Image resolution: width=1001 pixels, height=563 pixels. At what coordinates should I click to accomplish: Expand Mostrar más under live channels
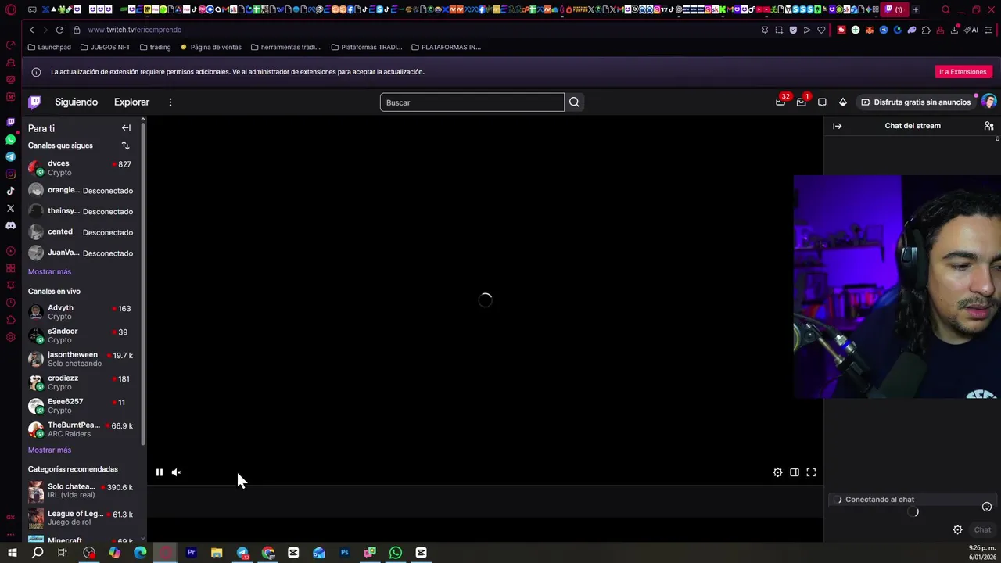(x=49, y=450)
